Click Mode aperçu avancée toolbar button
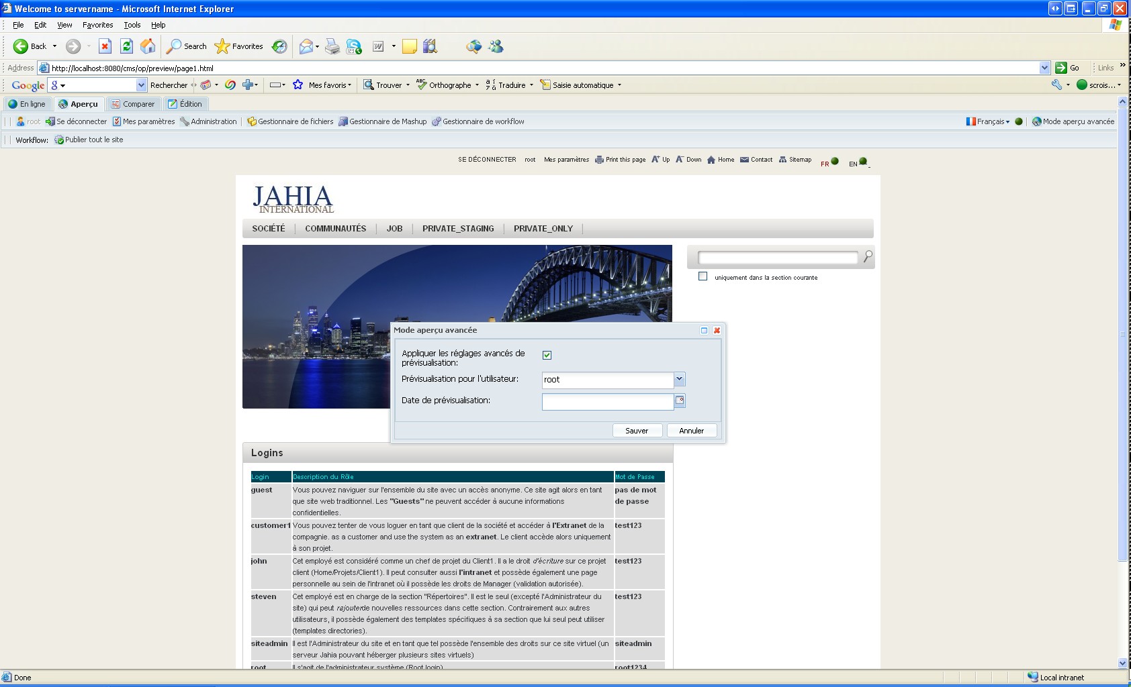 pos(1073,121)
